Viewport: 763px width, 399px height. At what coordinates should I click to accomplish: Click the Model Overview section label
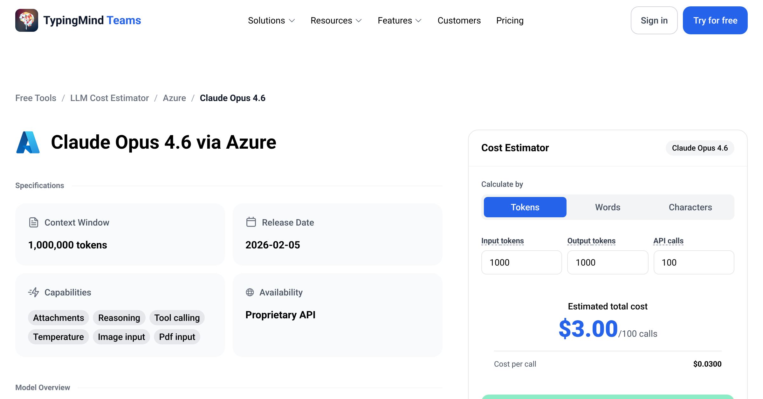(43, 388)
